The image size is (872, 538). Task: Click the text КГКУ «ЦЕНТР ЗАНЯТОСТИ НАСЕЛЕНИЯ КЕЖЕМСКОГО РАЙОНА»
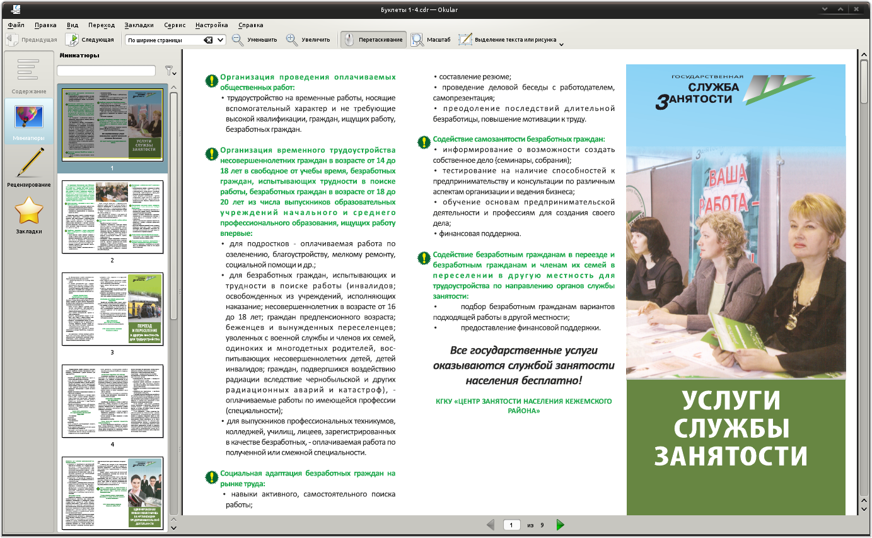click(523, 406)
